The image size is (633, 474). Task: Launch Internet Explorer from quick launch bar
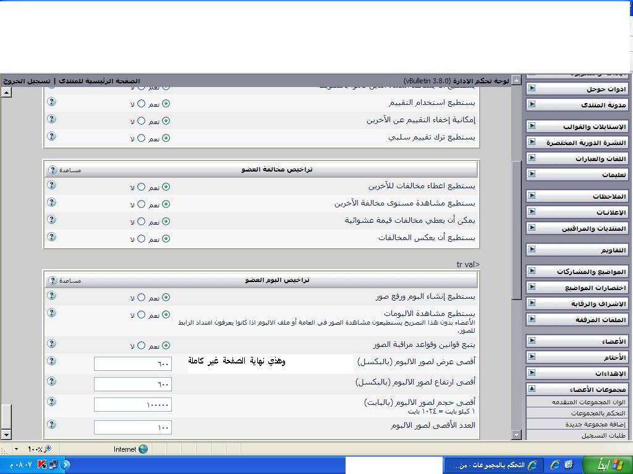click(555, 465)
